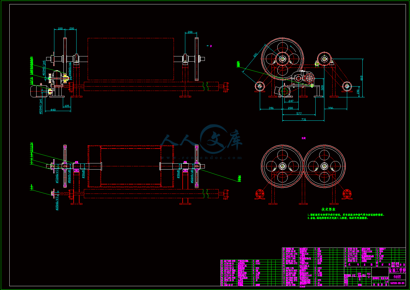This screenshot has width=410, height=290.
Task: Pick the ø28H8/js6 fit annotation
Action: [x=41, y=106]
